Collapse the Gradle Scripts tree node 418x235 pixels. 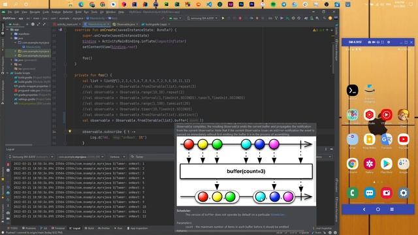tap(8, 73)
